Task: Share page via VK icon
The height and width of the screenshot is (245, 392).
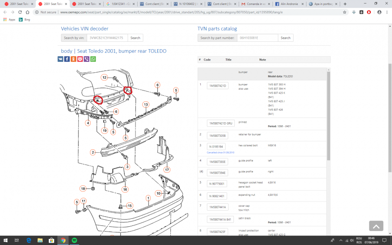Action: (61, 59)
